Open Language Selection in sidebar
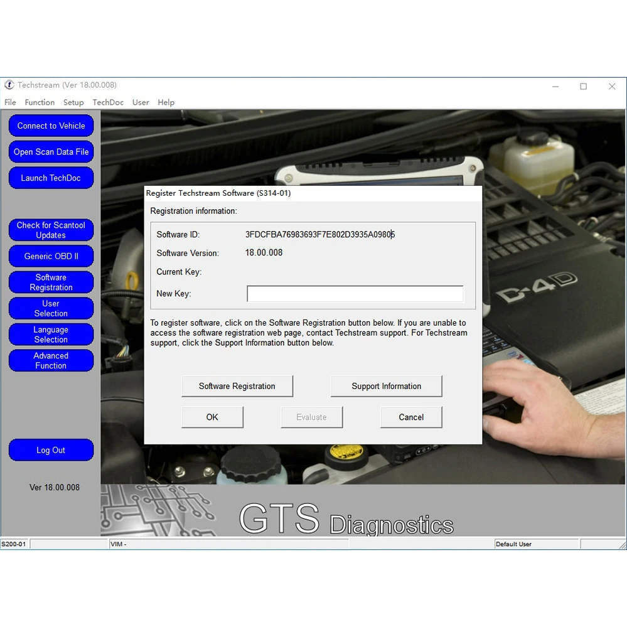627x627 pixels. (51, 335)
